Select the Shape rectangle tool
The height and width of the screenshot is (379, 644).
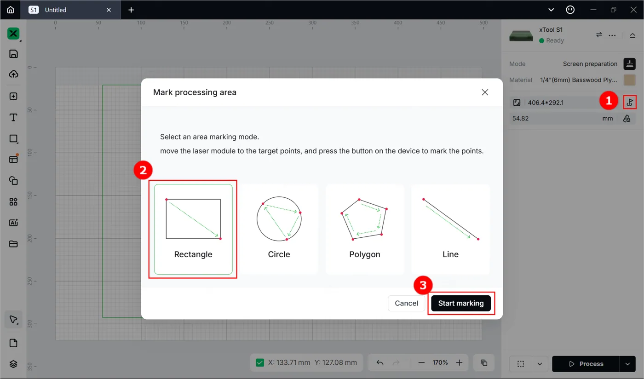pyautogui.click(x=13, y=138)
